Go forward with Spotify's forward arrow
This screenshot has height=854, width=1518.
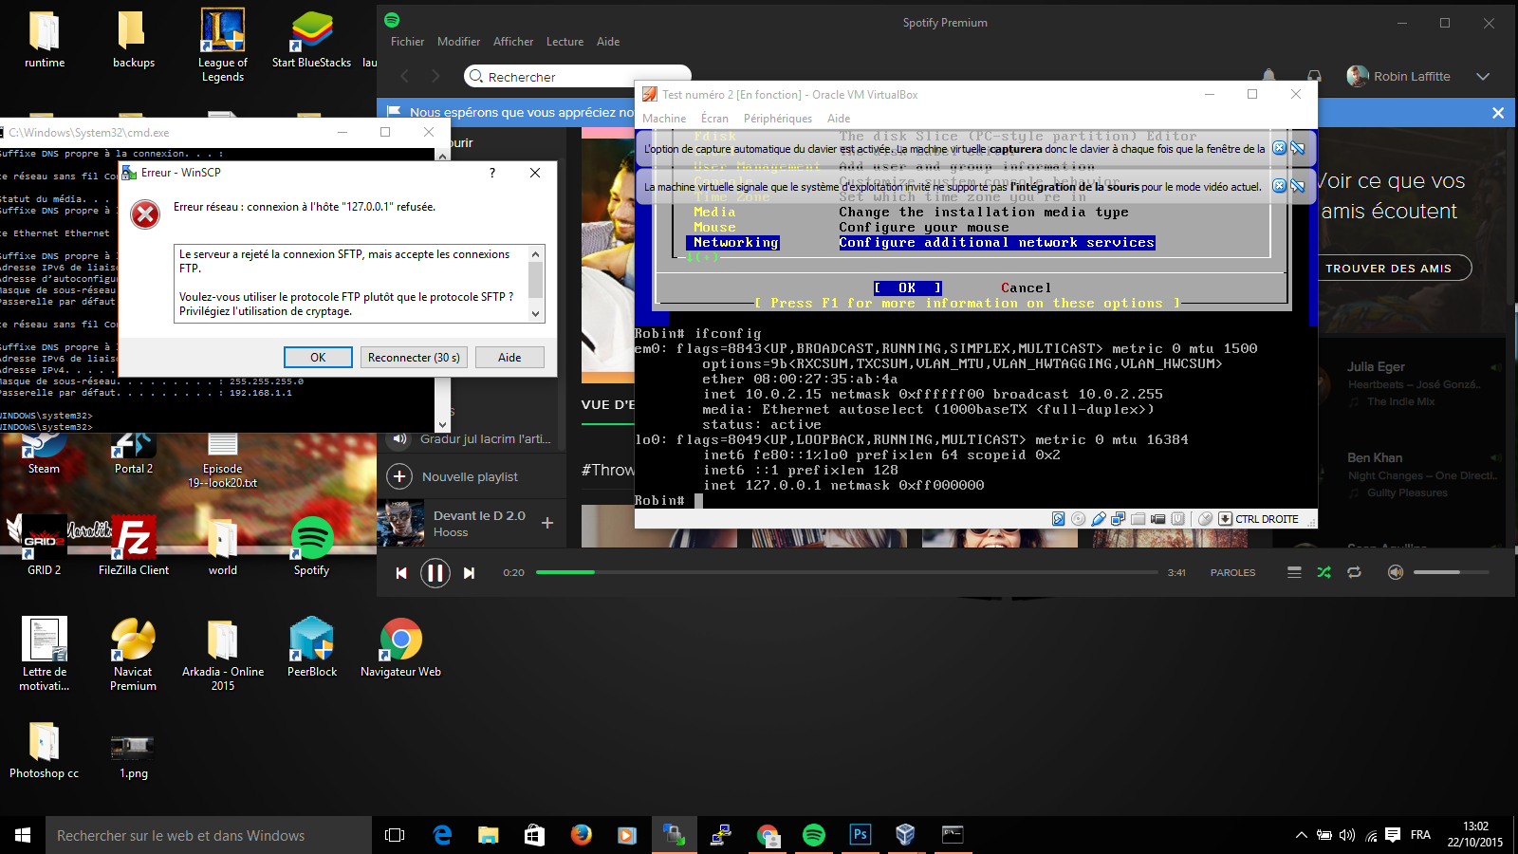point(435,76)
